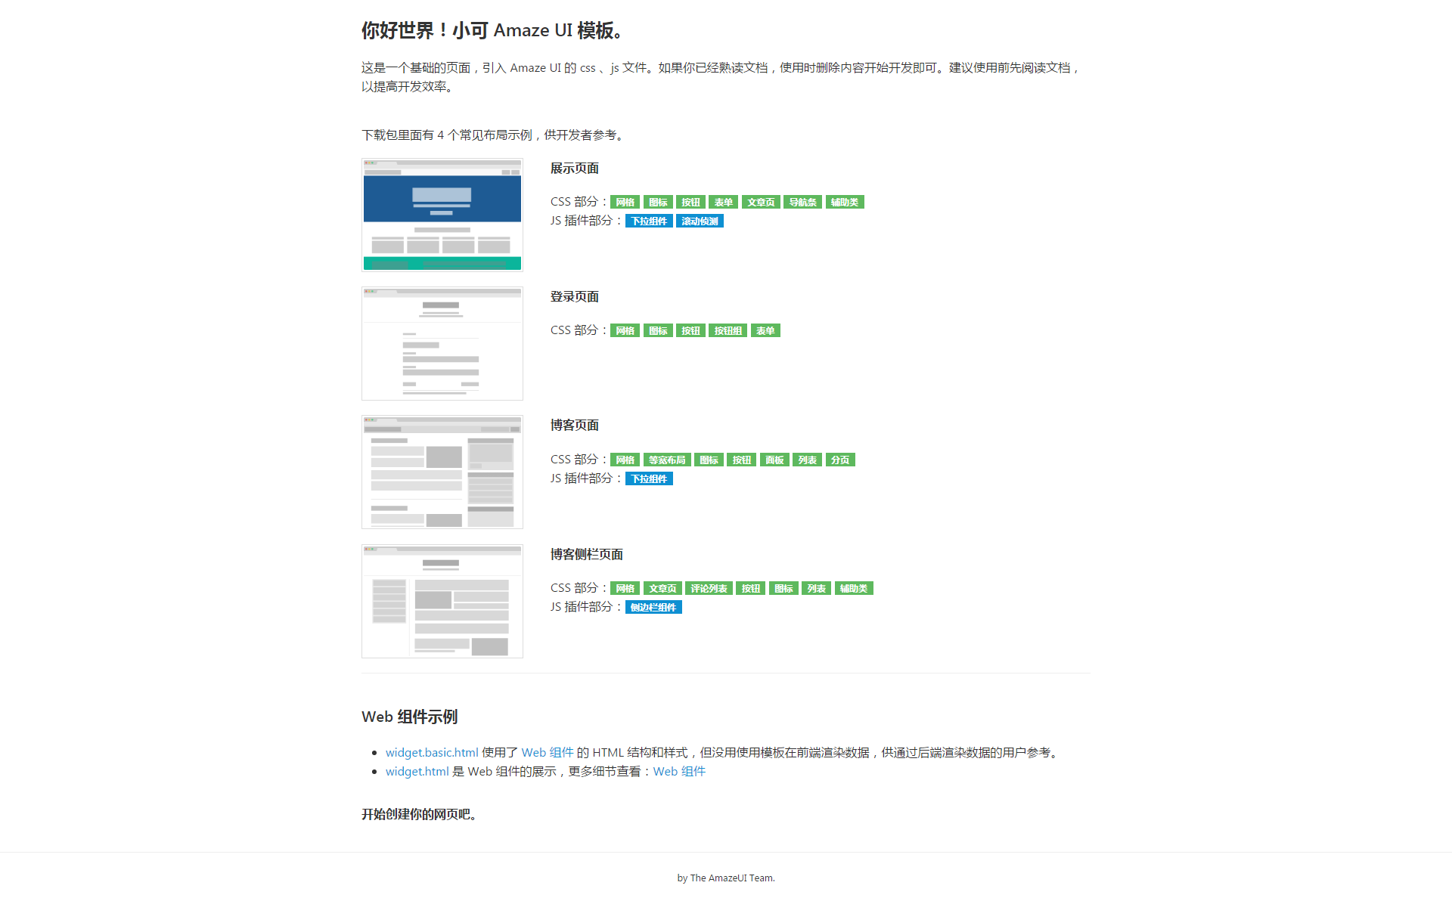This screenshot has height=901, width=1452.
Task: Open the Web 组件 link after 更多细节查看
Action: point(679,771)
